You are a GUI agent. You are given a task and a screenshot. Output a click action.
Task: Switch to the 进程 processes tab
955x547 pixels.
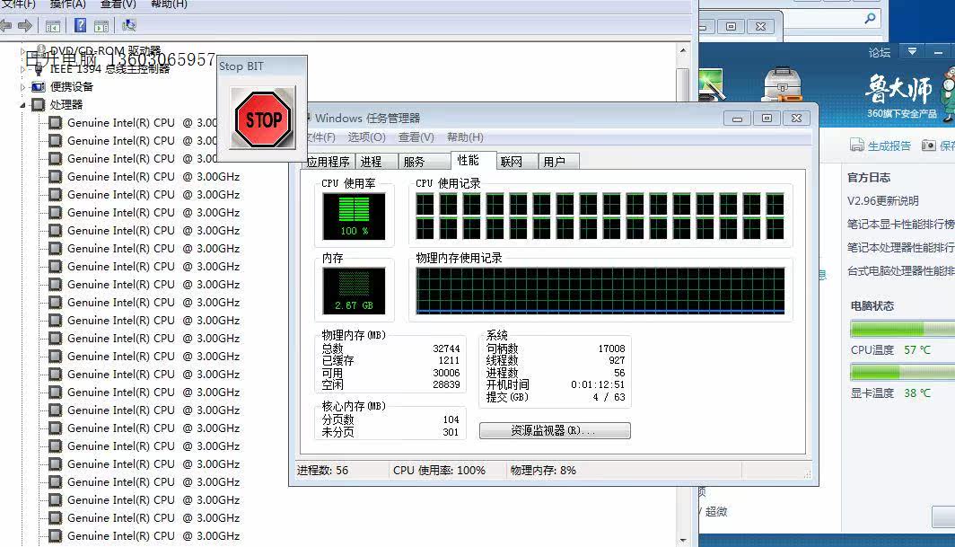(372, 162)
